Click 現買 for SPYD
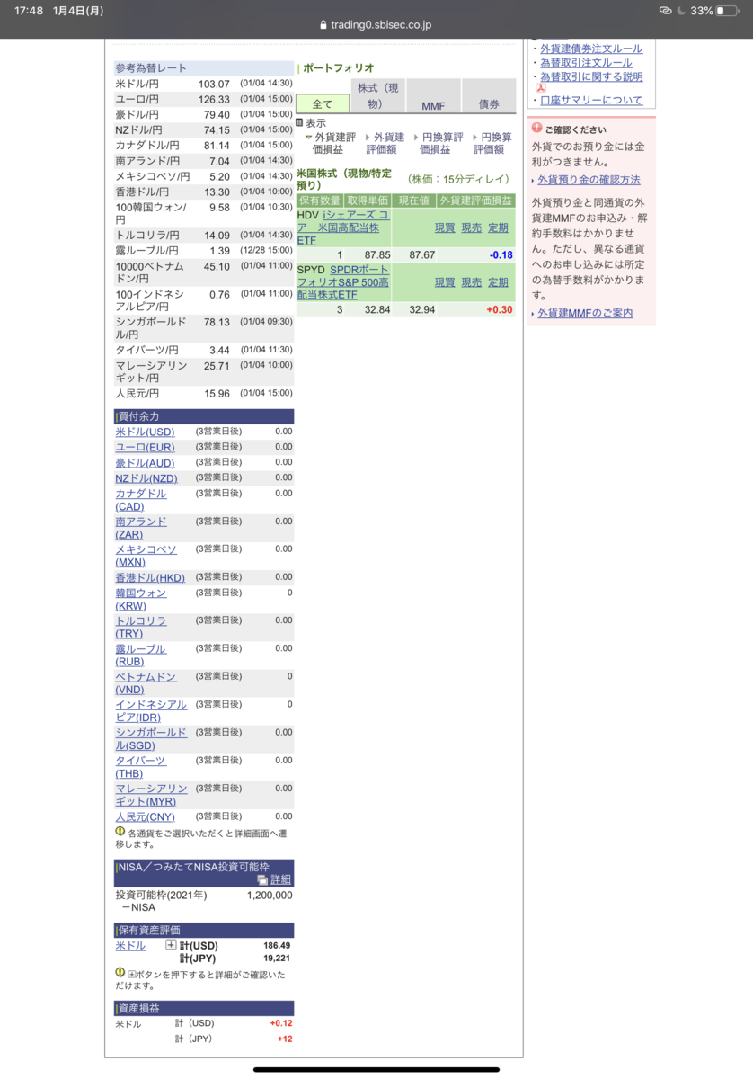Image resolution: width=753 pixels, height=1079 pixels. click(445, 282)
